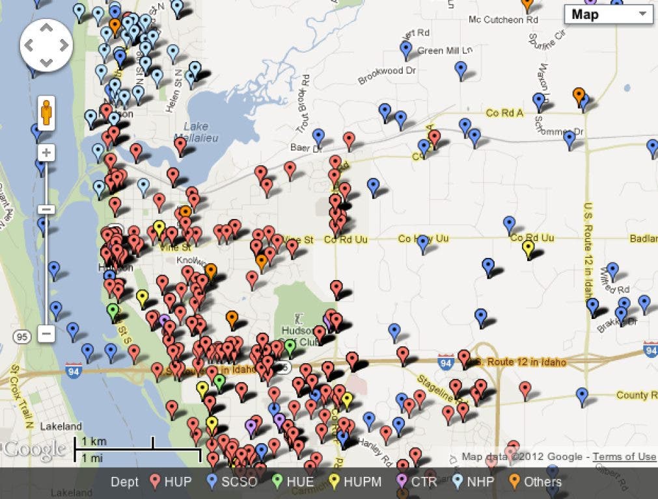Select the orange marker near Co Rd A

[579, 96]
